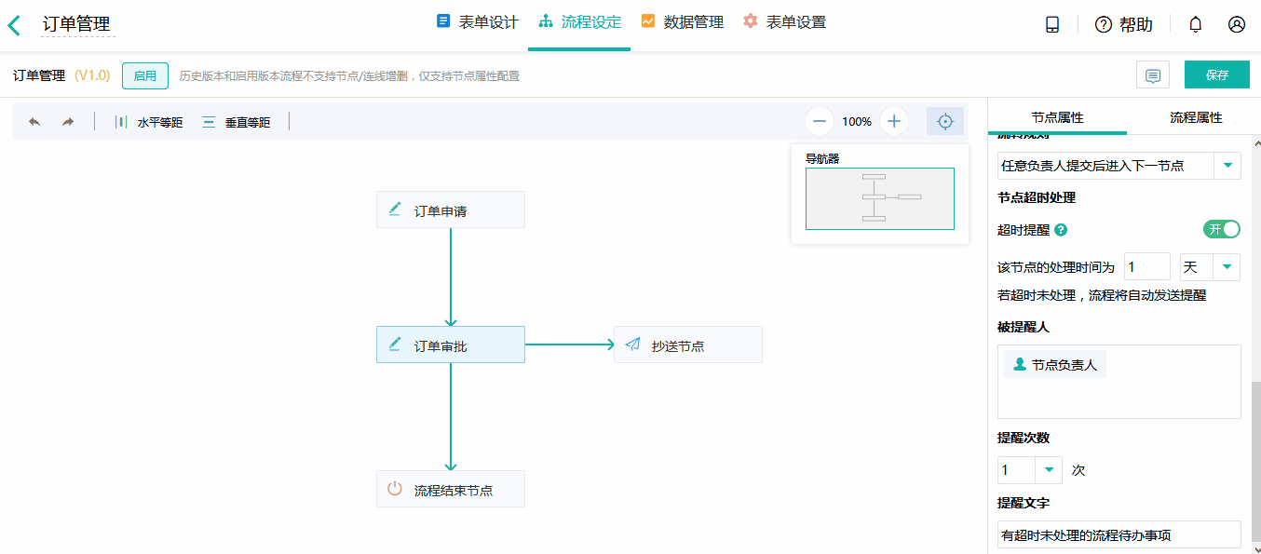Open the notification bell

click(x=1196, y=25)
